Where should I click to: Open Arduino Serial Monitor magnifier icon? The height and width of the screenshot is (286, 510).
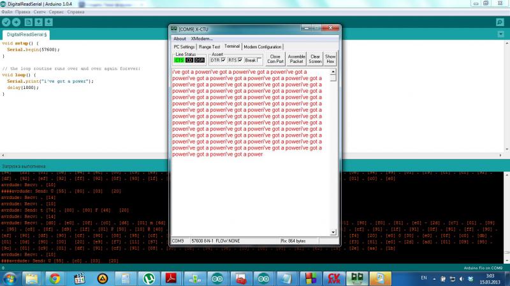500,22
